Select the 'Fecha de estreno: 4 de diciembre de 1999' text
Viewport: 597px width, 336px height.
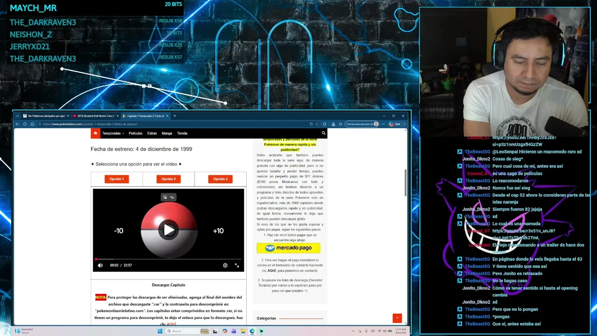click(x=141, y=149)
